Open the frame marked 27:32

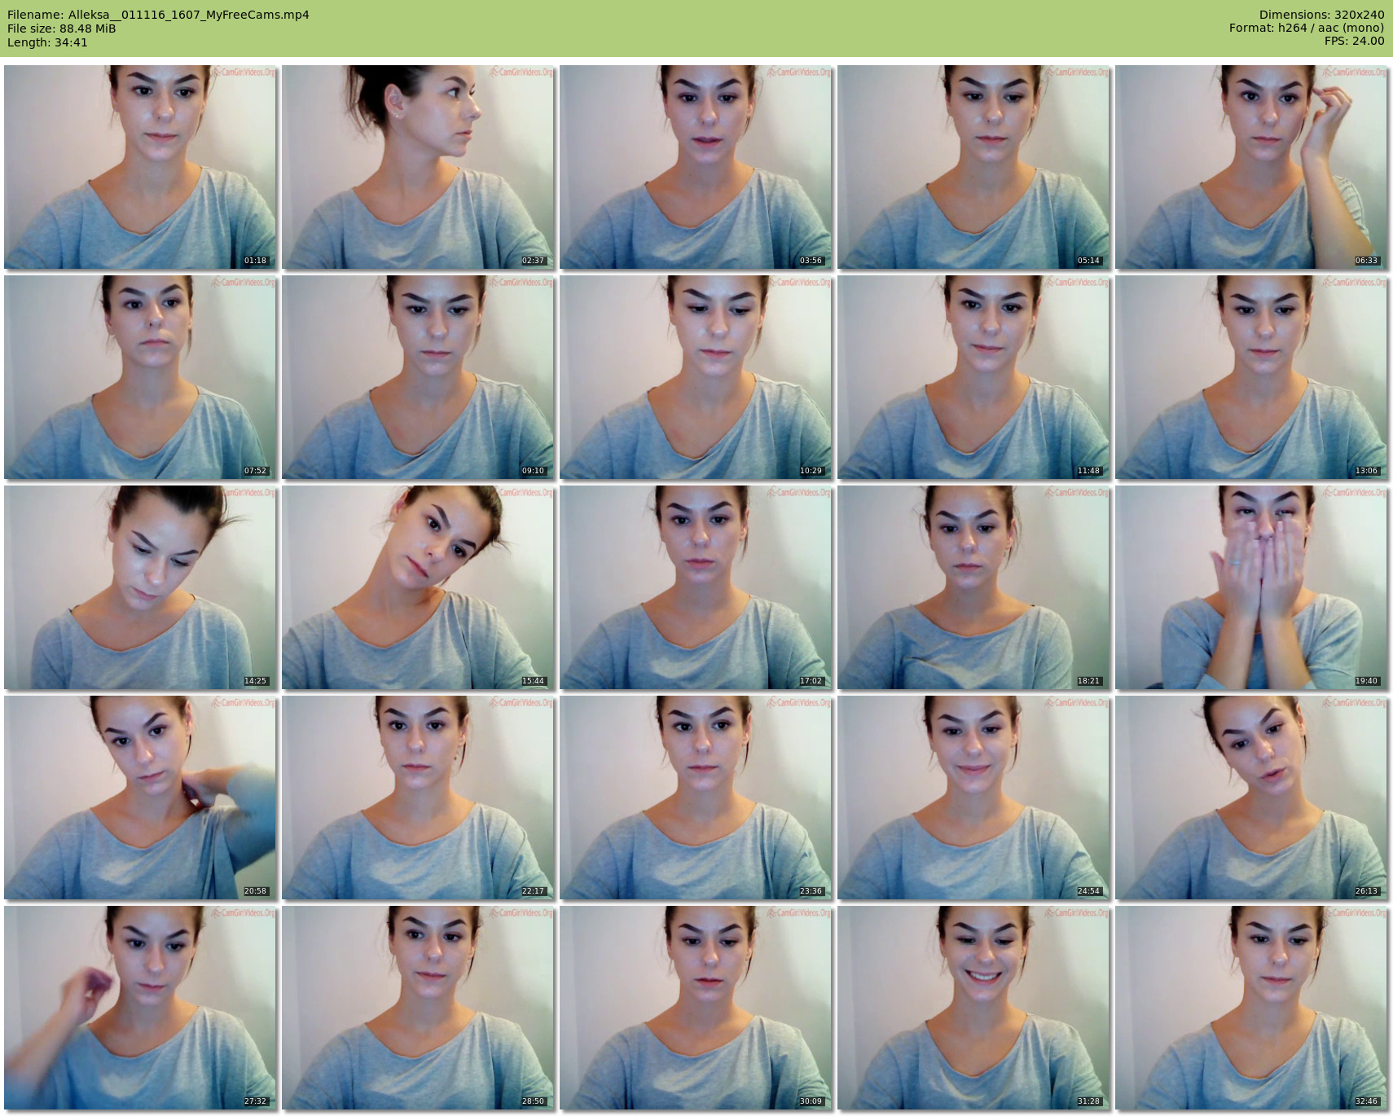pos(140,1008)
